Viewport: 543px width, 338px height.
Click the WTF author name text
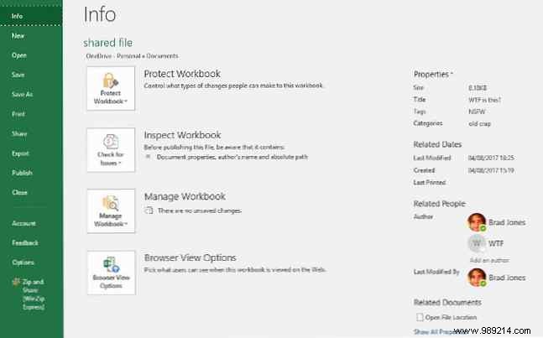[496, 243]
